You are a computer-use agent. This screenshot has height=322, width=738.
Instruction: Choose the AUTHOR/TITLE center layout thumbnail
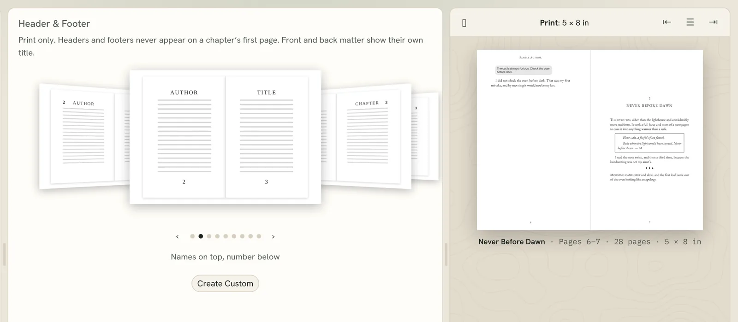pyautogui.click(x=225, y=137)
